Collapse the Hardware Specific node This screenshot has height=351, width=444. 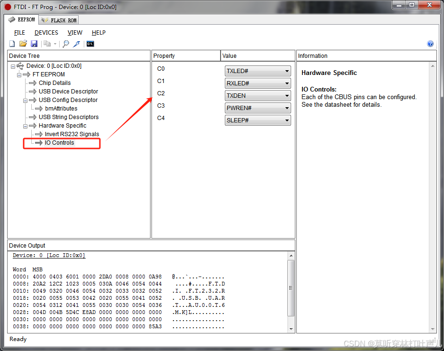(x=25, y=126)
